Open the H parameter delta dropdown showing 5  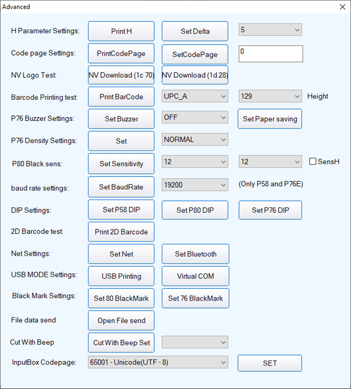[270, 30]
